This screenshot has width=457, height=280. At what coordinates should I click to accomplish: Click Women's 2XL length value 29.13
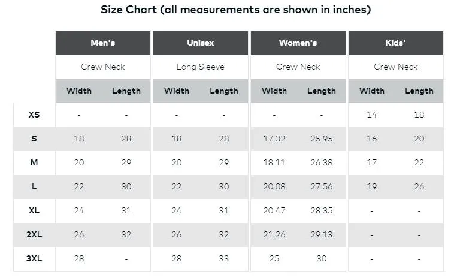pos(322,234)
